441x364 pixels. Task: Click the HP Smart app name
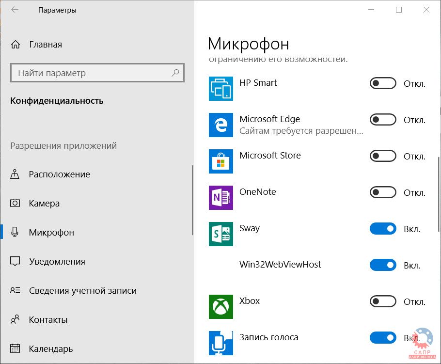[258, 83]
